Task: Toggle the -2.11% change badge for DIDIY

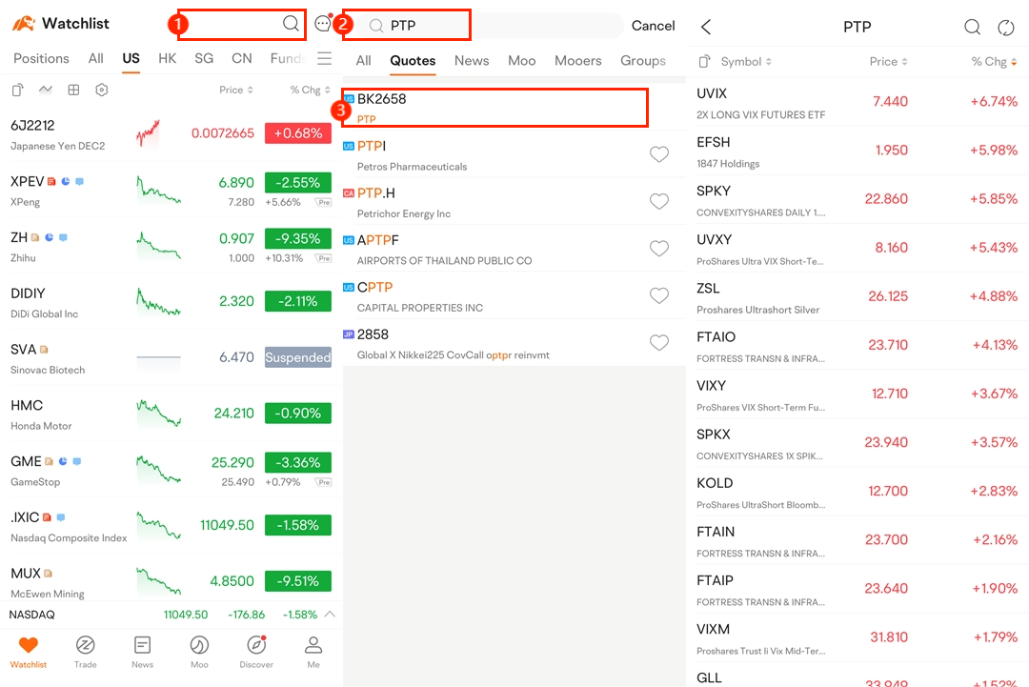Action: (x=298, y=301)
